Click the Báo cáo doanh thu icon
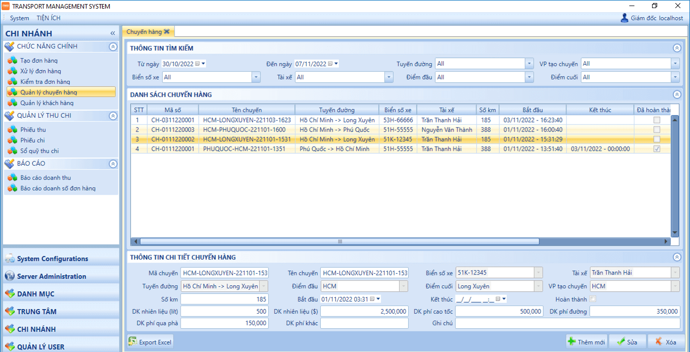This screenshot has height=352, width=690. click(12, 178)
